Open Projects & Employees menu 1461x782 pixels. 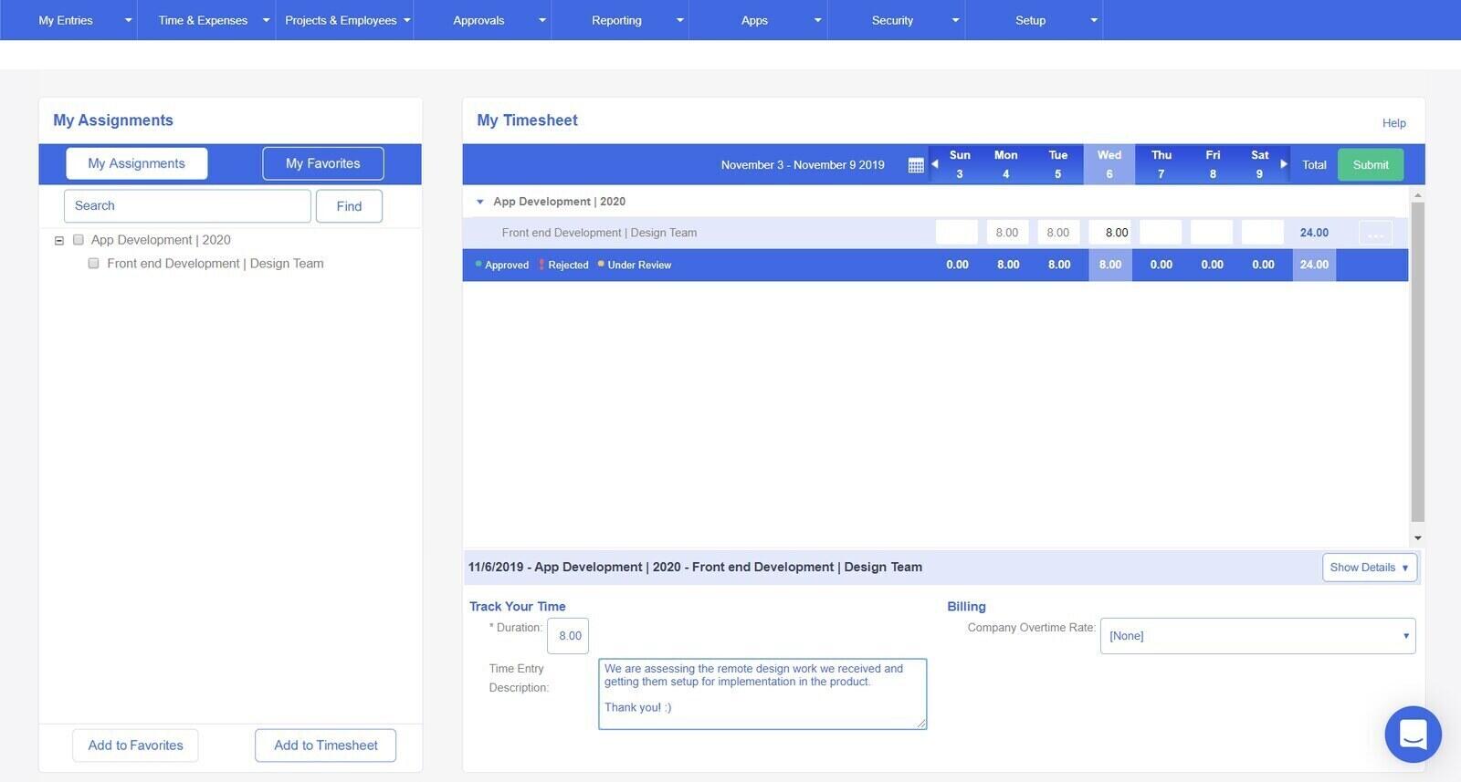pos(344,20)
